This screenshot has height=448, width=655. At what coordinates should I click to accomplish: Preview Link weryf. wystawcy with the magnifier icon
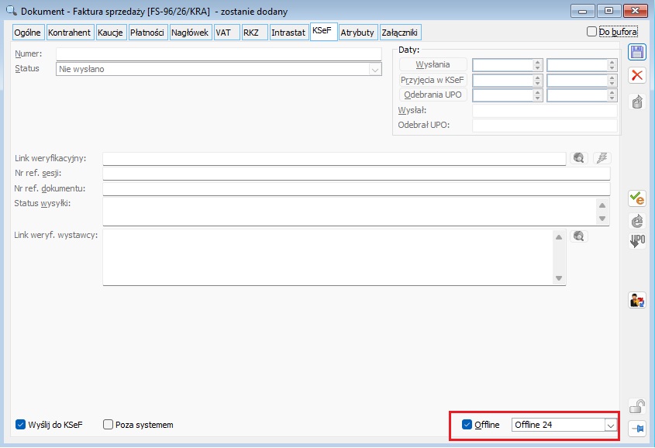(578, 236)
